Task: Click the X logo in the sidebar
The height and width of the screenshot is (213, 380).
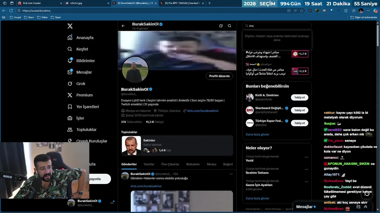Action: click(70, 26)
